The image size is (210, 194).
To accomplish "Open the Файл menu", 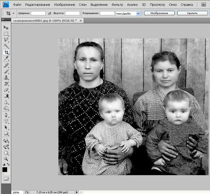I will click(x=17, y=5).
